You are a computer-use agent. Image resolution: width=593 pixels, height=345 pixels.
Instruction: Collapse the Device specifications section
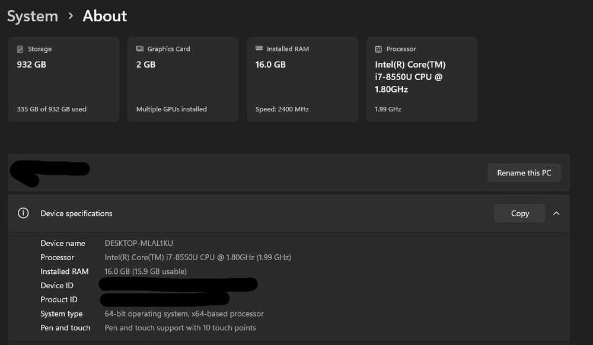tap(556, 213)
